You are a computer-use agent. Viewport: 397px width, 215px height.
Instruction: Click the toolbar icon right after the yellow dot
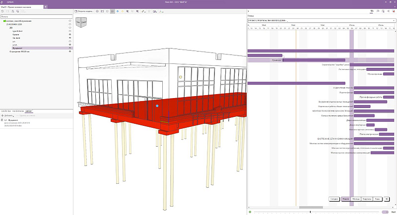click(x=128, y=11)
